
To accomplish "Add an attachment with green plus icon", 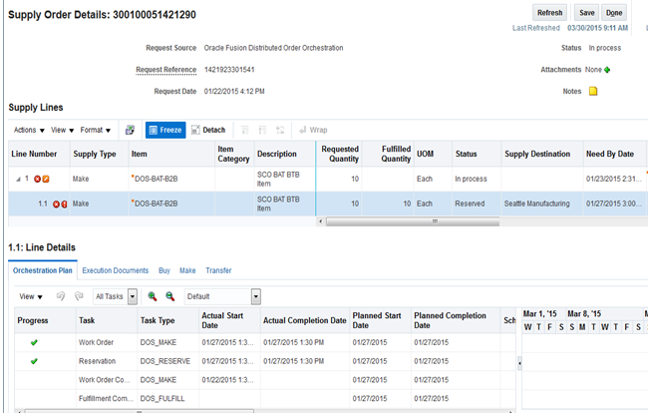I will [607, 70].
